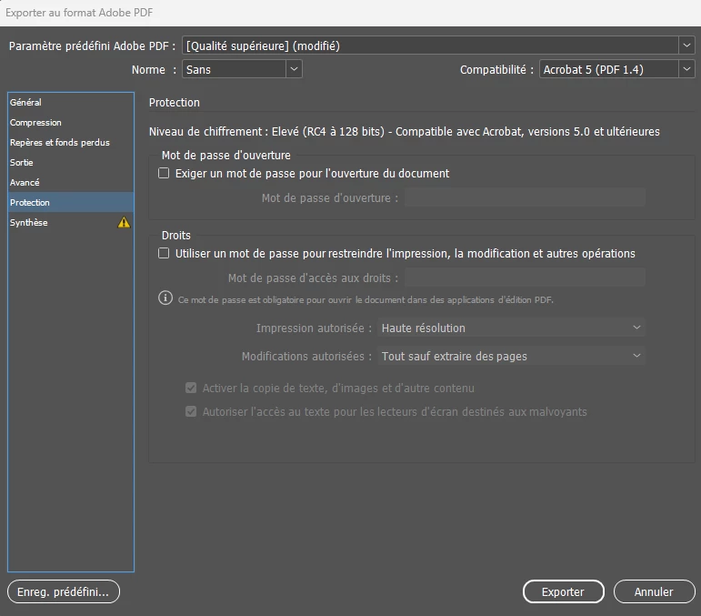The height and width of the screenshot is (616, 701).
Task: Enable password required to open document
Action: pyautogui.click(x=164, y=173)
